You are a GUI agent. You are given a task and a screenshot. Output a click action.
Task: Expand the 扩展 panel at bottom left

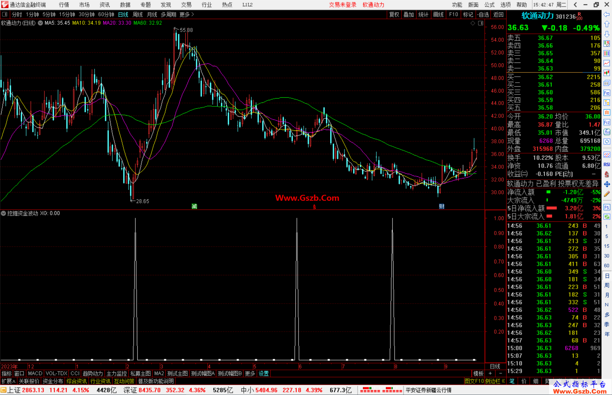8,381
